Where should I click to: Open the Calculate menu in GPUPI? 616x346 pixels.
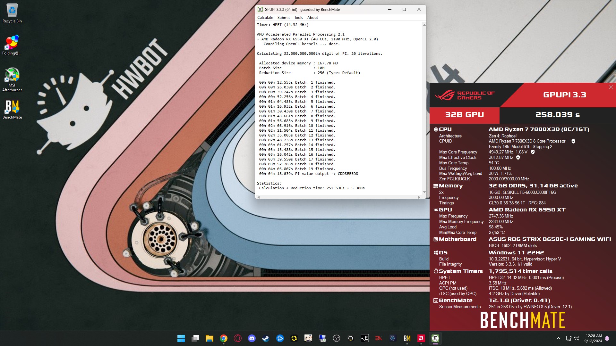(265, 18)
